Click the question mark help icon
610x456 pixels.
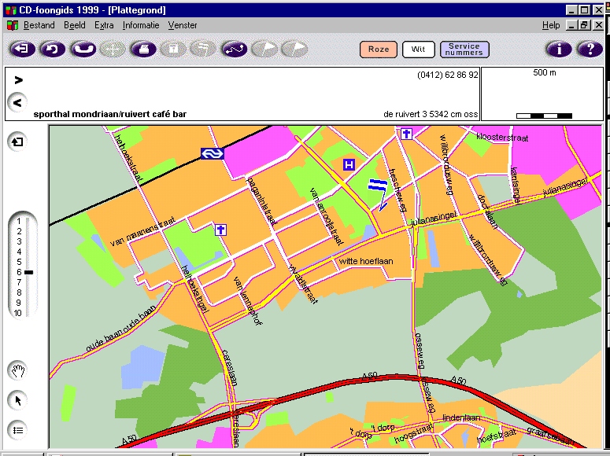589,50
